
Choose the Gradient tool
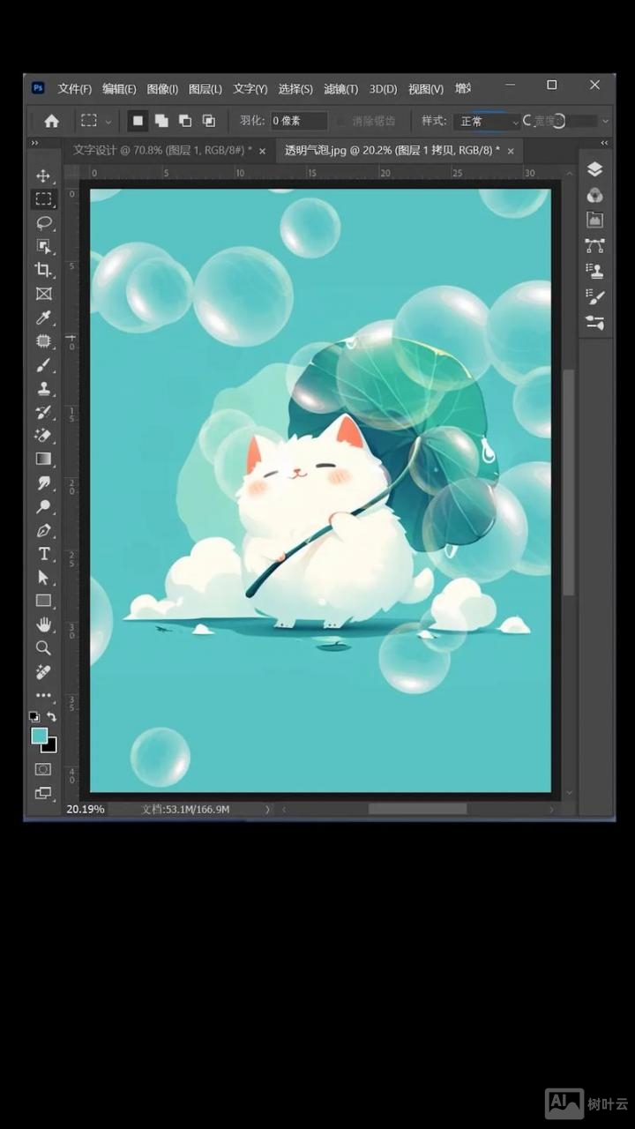click(43, 459)
